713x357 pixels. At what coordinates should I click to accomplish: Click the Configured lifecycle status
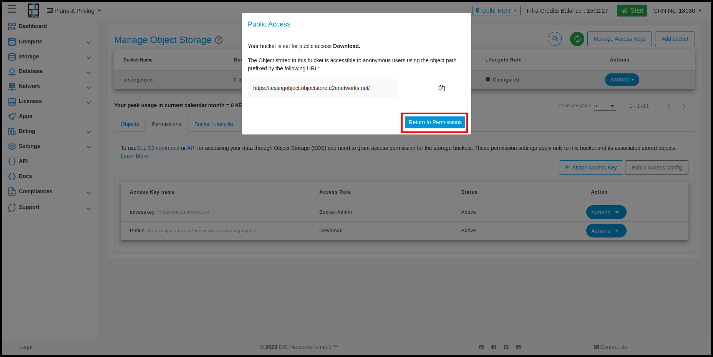[502, 80]
